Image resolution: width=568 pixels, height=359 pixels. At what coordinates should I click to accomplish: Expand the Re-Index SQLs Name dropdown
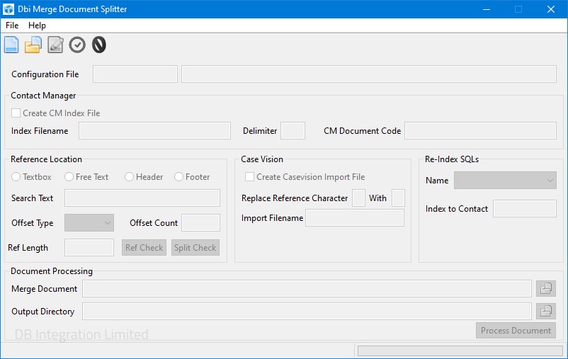(505, 181)
